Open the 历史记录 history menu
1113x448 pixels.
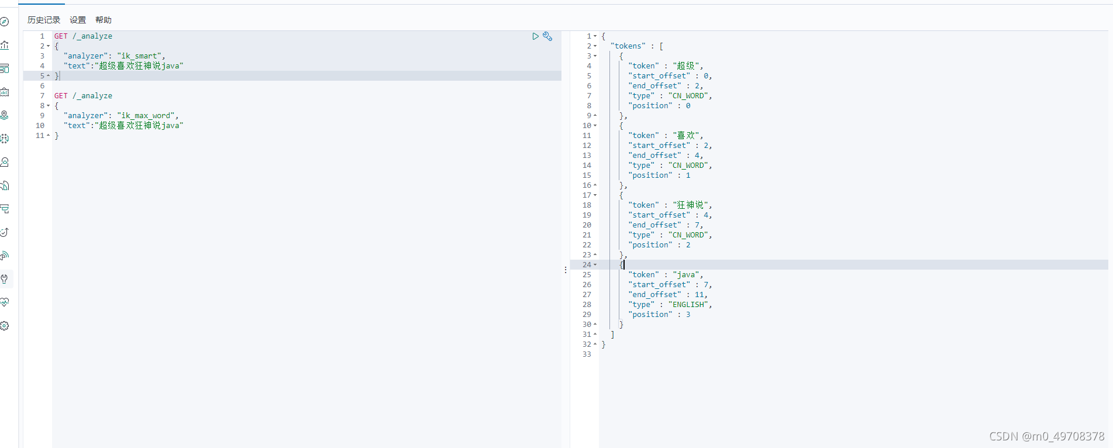pyautogui.click(x=44, y=20)
